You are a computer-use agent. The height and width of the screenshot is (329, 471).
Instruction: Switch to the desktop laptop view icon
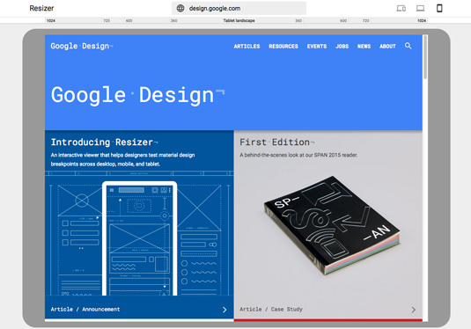click(x=420, y=9)
